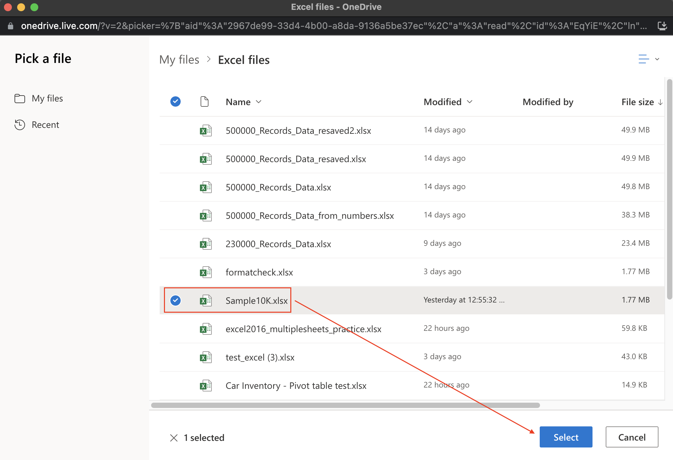673x460 pixels.
Task: Select excel2016_multiplesheets_practice.xlsx file name
Action: point(304,329)
